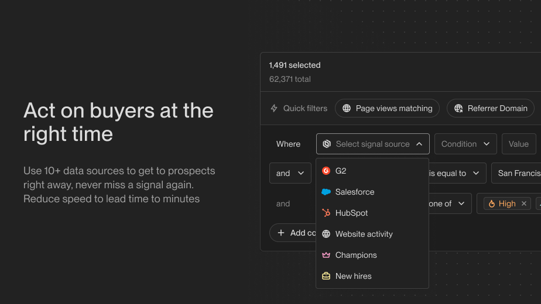
Task: Click the signal source shield icon
Action: coord(327,144)
